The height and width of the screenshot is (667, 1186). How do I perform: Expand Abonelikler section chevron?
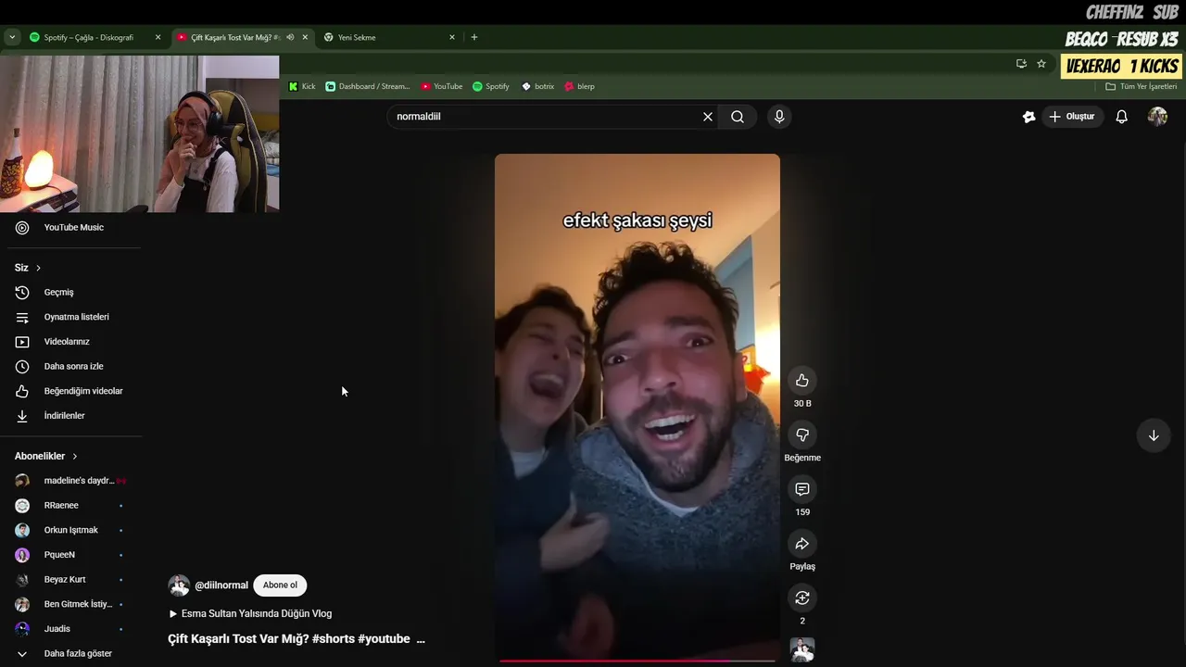[75, 457]
